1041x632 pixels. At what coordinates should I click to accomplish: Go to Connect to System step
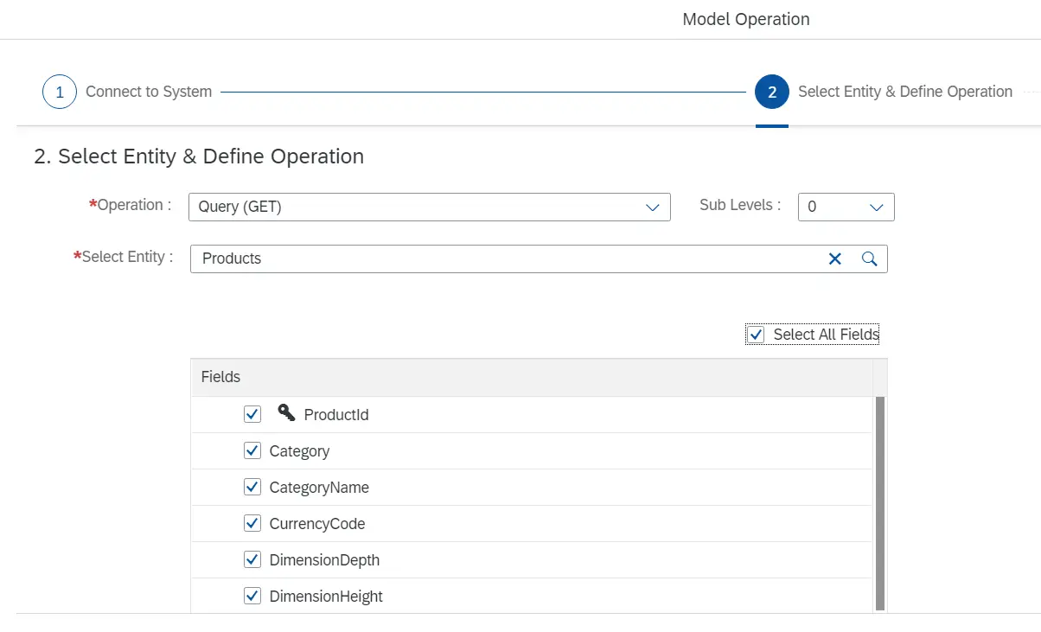click(149, 92)
